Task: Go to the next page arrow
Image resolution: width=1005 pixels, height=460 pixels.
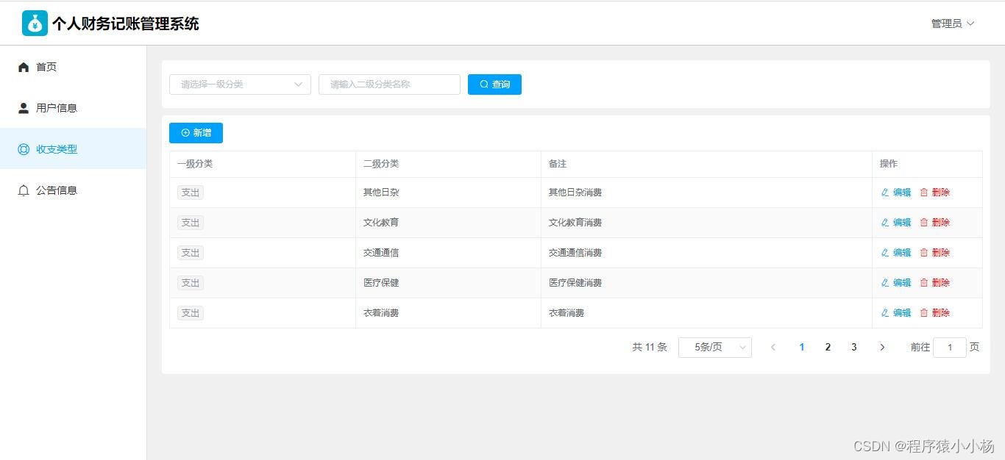Action: coord(882,348)
